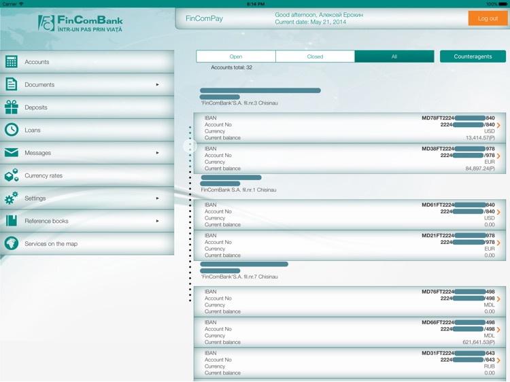
Task: Click the Services on the map globe icon
Action: click(12, 243)
